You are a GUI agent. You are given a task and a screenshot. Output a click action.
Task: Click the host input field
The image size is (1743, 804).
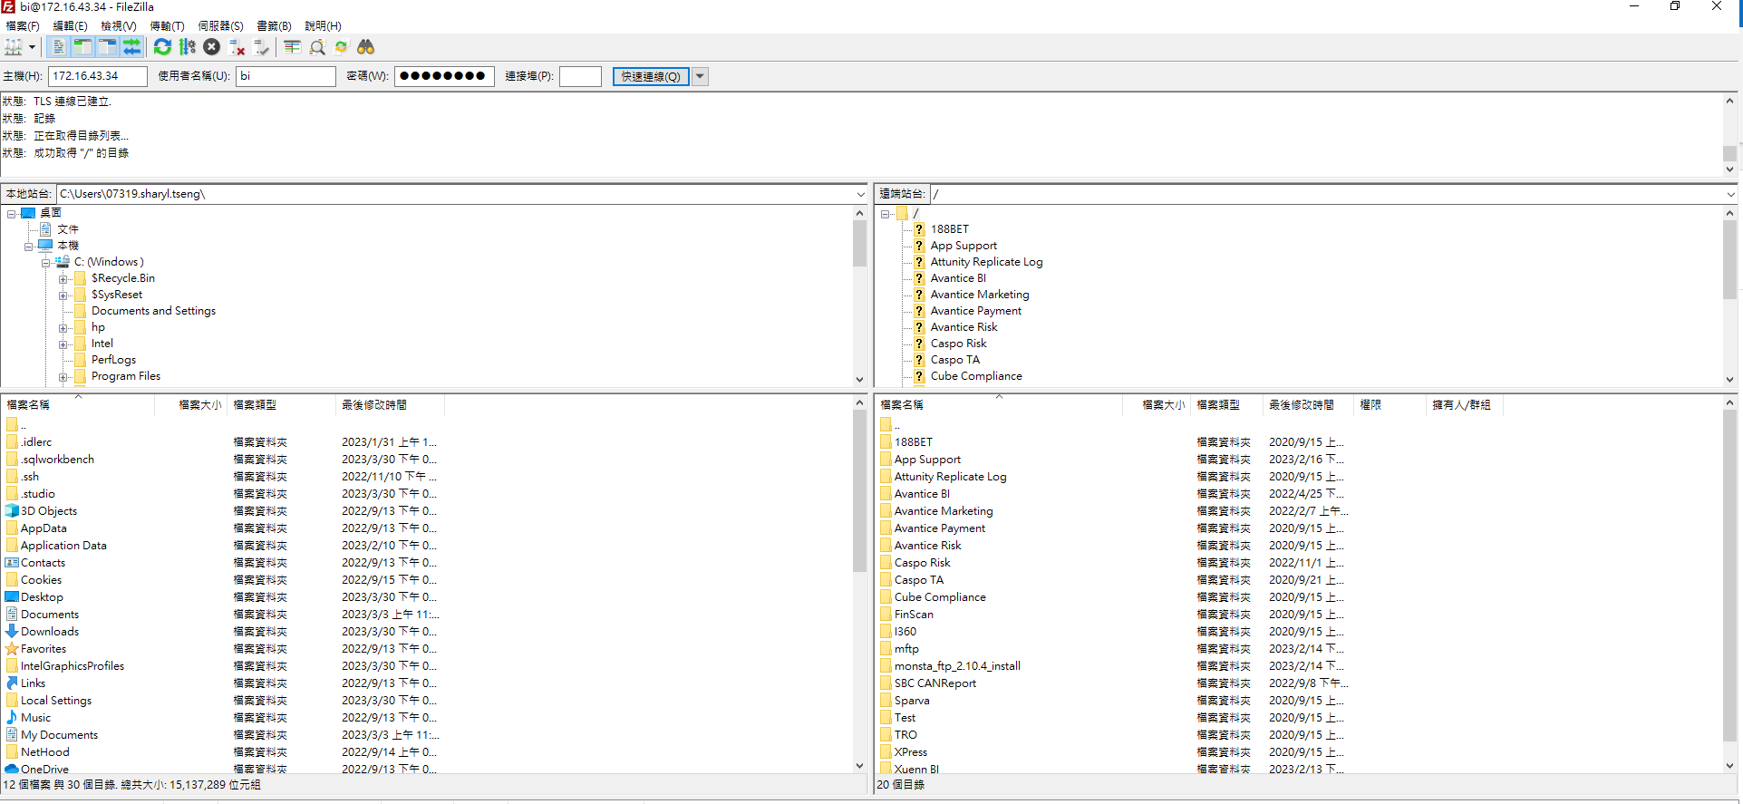coord(98,76)
